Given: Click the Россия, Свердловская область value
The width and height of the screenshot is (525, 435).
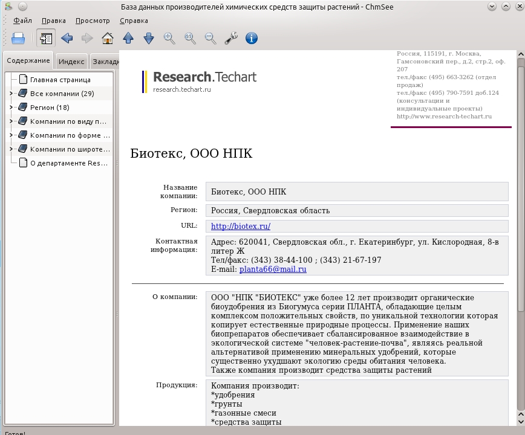Looking at the screenshot, I should tap(270, 210).
